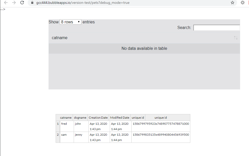Screen dimensions: 249x156
Task: Click the Modified Date cell in fred's row
Action: coord(120,126)
